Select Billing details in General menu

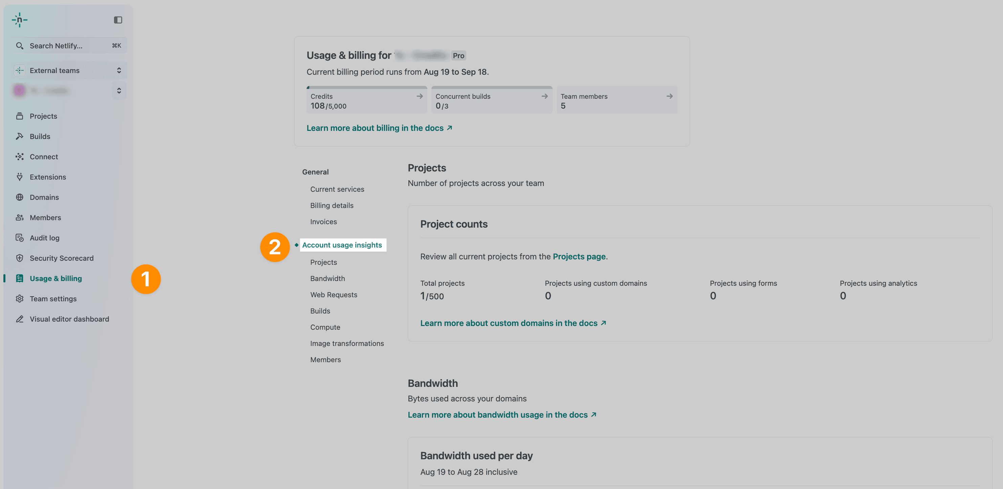click(332, 205)
